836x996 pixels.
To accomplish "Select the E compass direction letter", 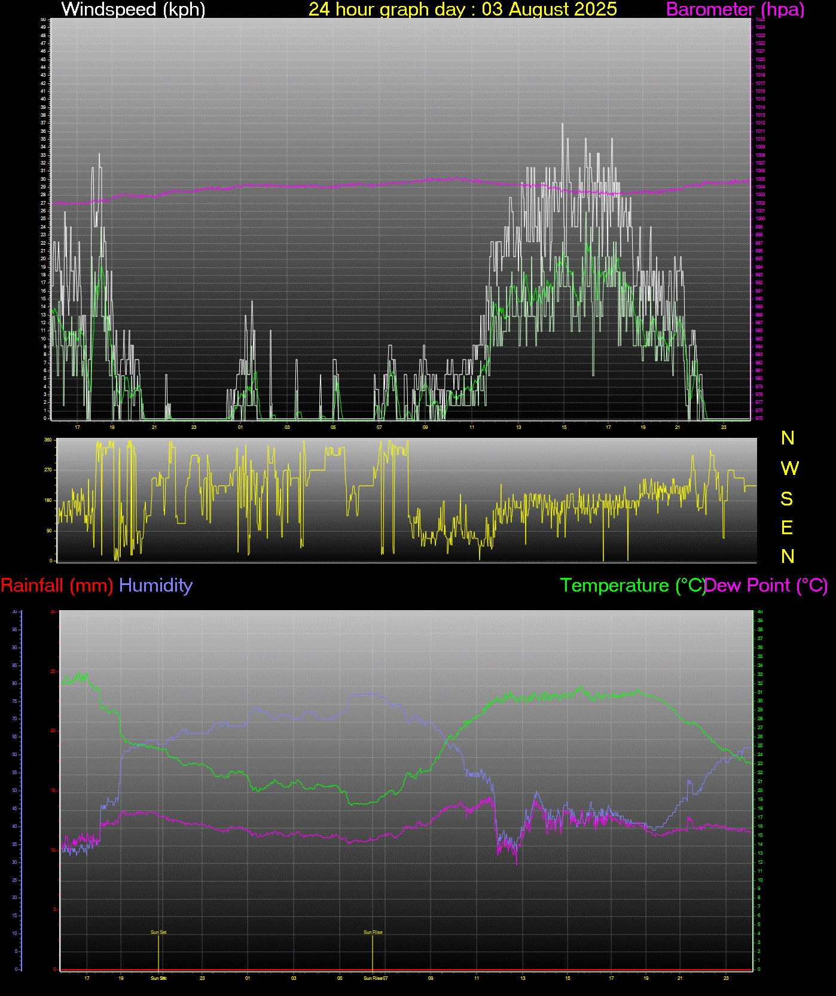I will [787, 528].
